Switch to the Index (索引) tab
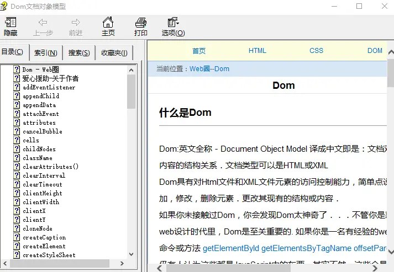394x272 pixels. coord(45,53)
